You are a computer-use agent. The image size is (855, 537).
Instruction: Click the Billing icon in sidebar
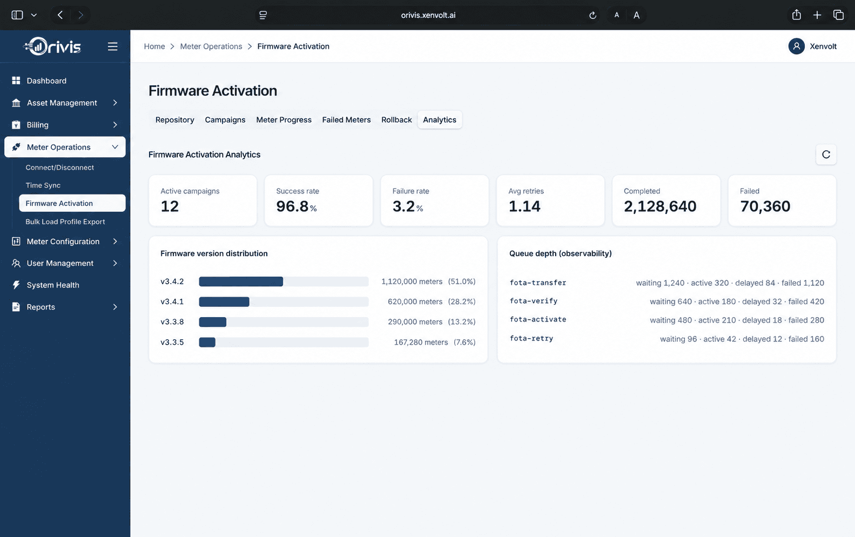coord(16,125)
